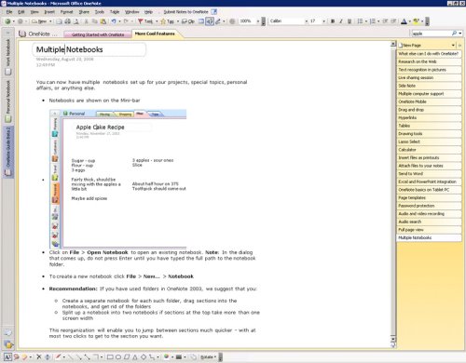This screenshot has width=466, height=363.
Task: Toggle Bold formatting button
Action: click(x=333, y=21)
